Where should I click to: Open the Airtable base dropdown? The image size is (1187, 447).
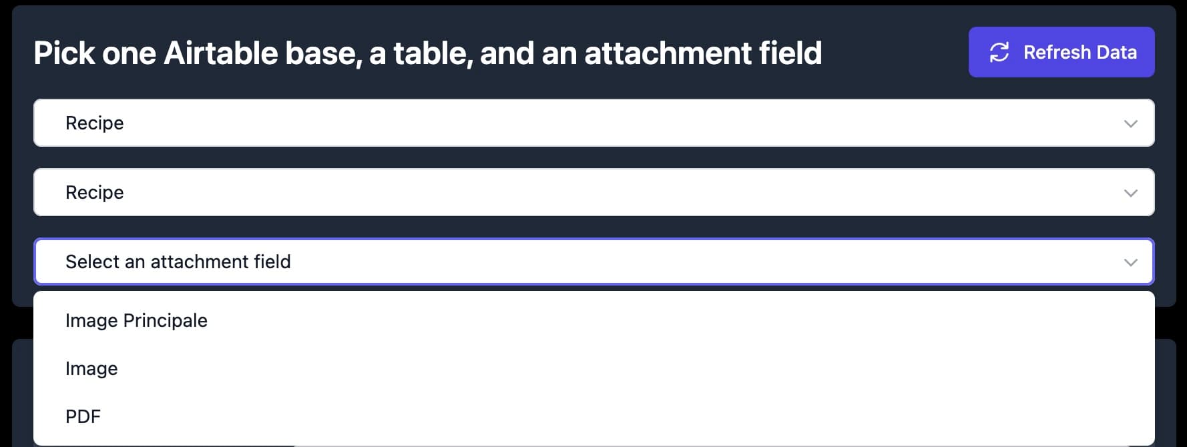(593, 123)
